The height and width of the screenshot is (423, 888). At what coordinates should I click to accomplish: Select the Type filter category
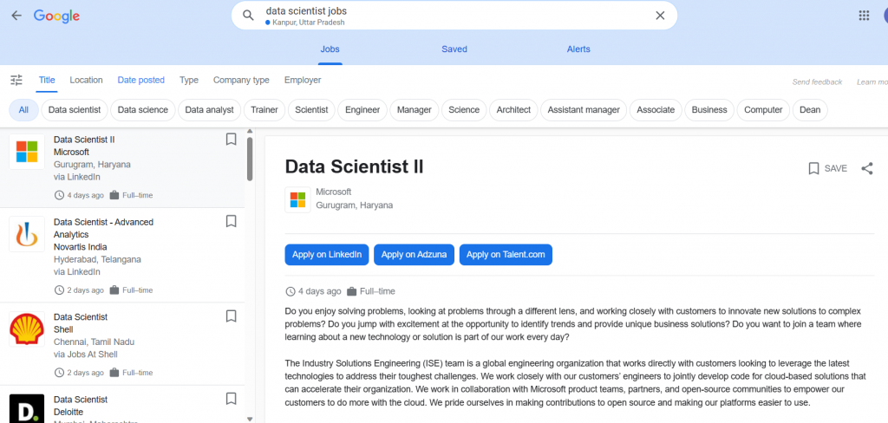(x=189, y=80)
